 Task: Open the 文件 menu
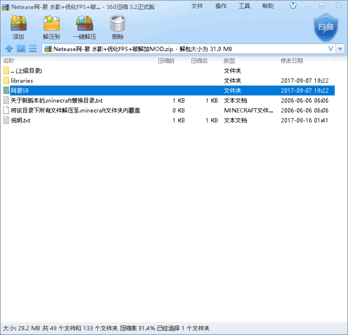pyautogui.click(x=197, y=6)
